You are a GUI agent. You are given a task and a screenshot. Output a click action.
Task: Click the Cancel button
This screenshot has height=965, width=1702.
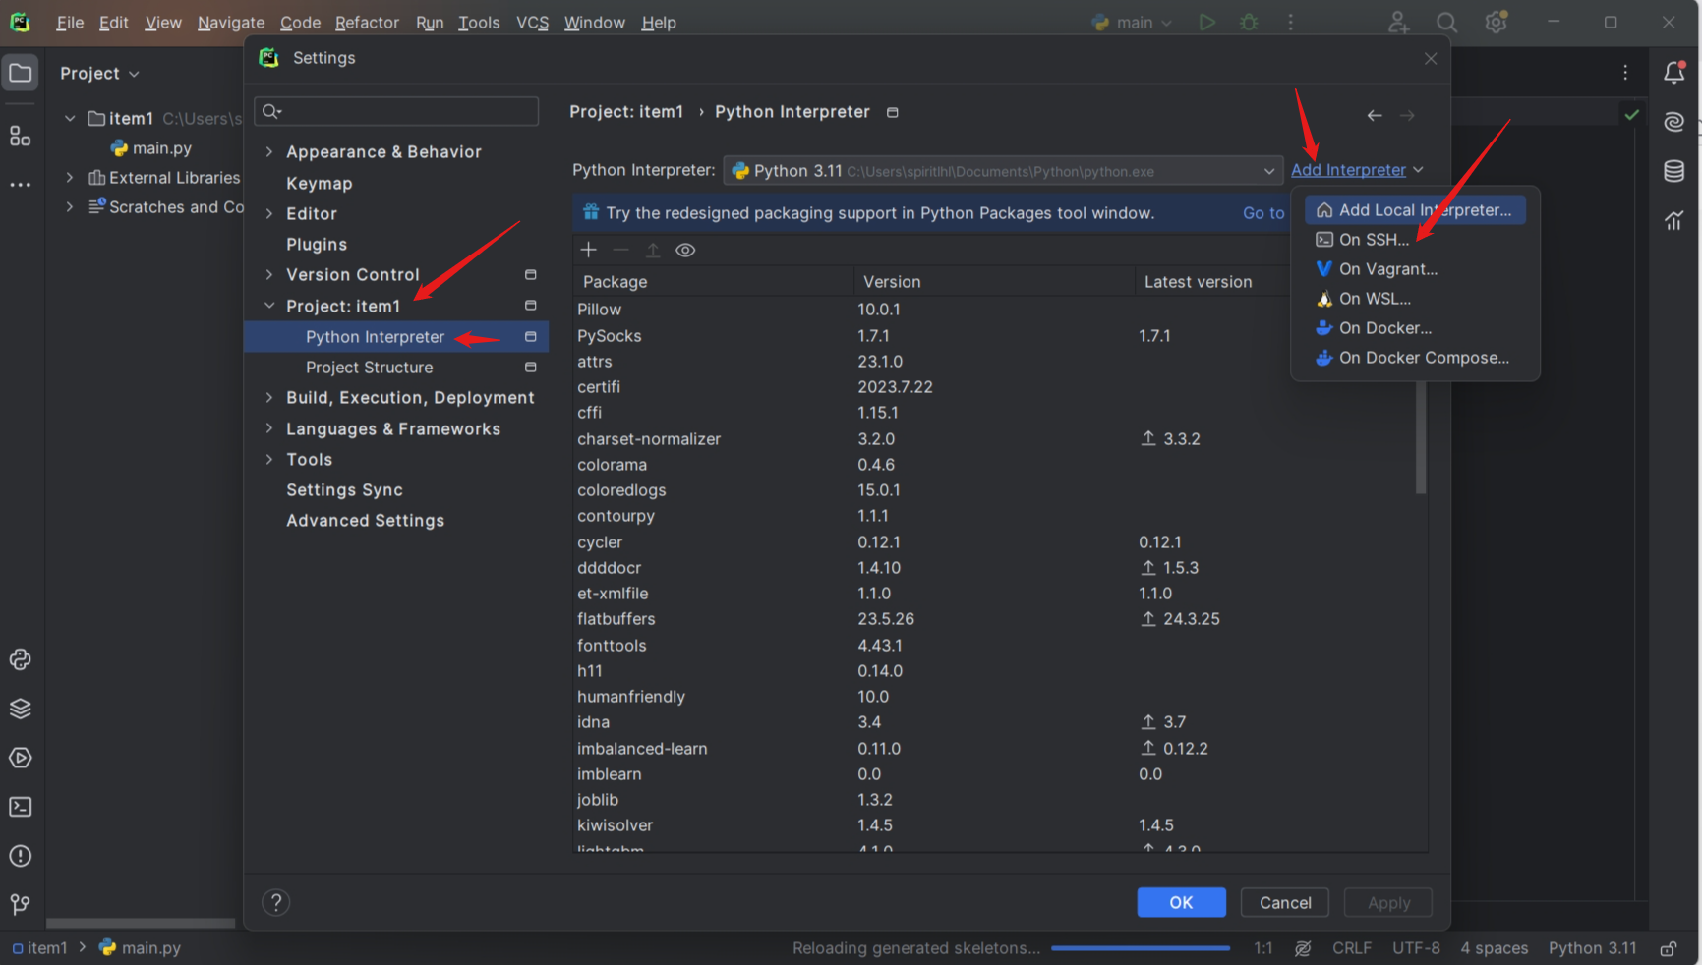[1285, 902]
